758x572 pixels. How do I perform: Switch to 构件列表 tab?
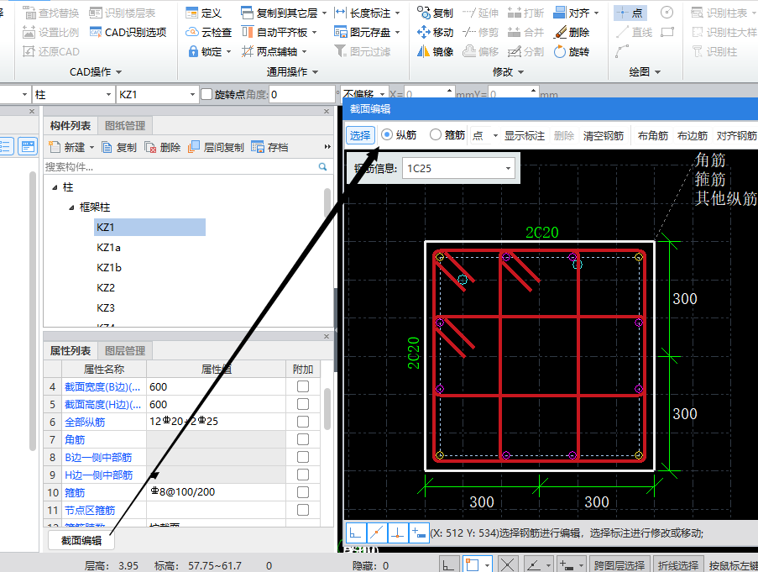[71, 126]
